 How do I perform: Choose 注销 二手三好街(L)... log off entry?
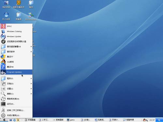(x=16, y=110)
